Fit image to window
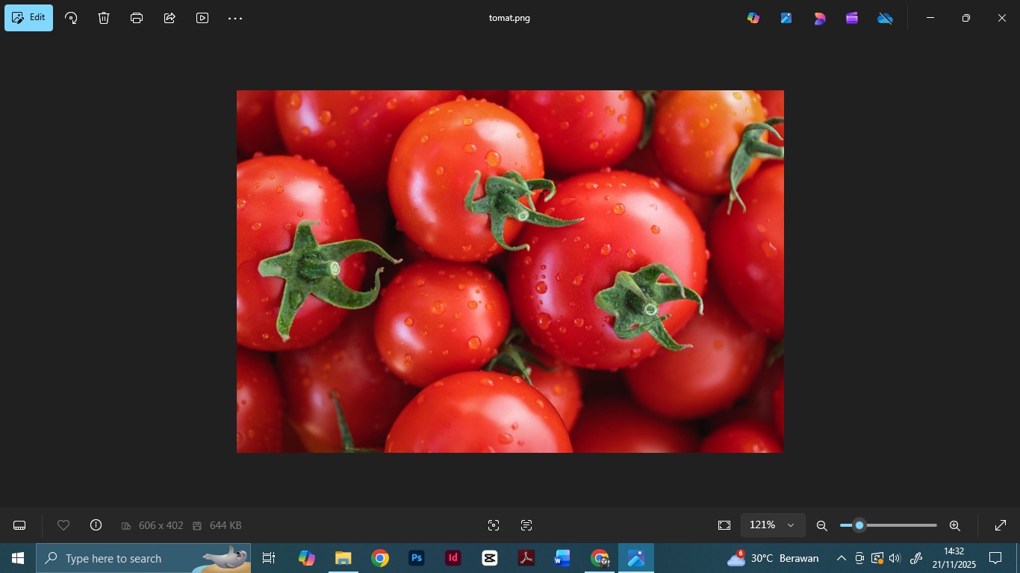This screenshot has height=573, width=1020. point(724,525)
